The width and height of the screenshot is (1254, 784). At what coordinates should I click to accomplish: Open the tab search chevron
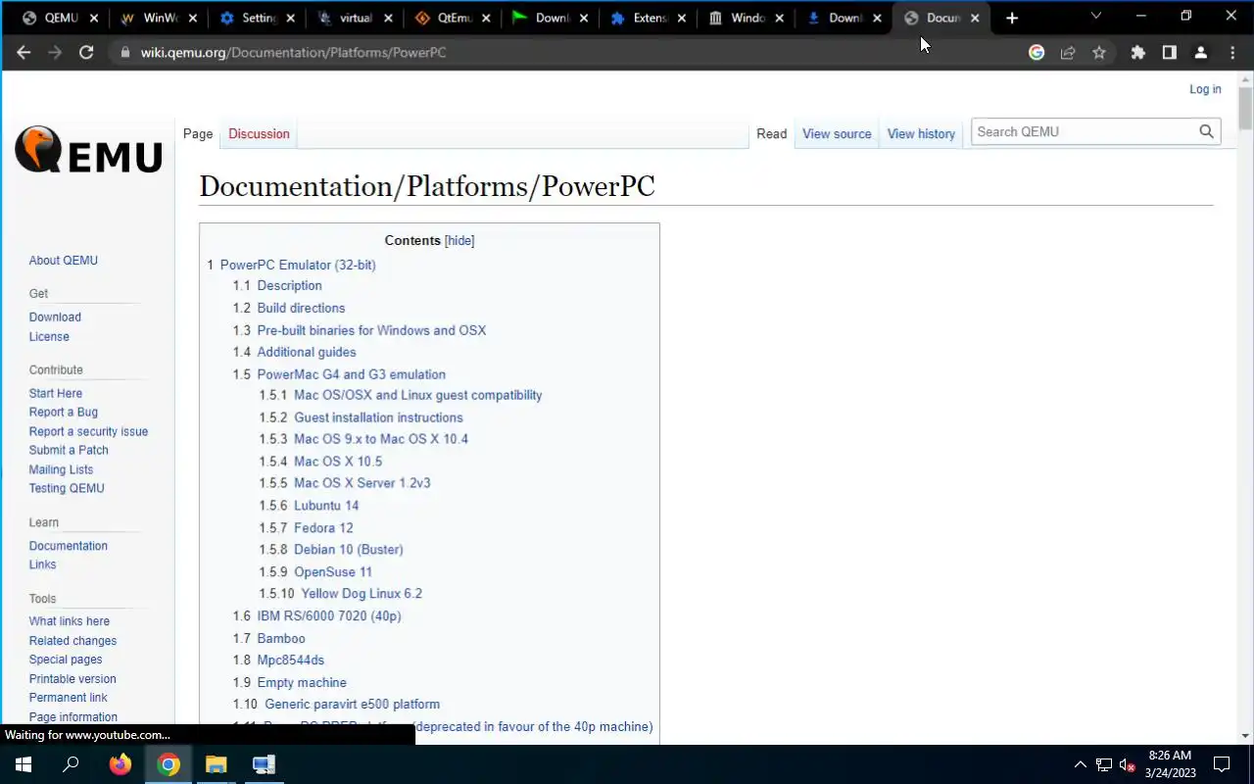[x=1095, y=16]
